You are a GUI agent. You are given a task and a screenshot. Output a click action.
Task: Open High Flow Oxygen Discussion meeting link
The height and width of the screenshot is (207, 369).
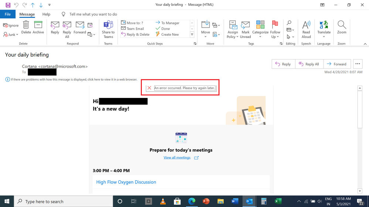(126, 182)
